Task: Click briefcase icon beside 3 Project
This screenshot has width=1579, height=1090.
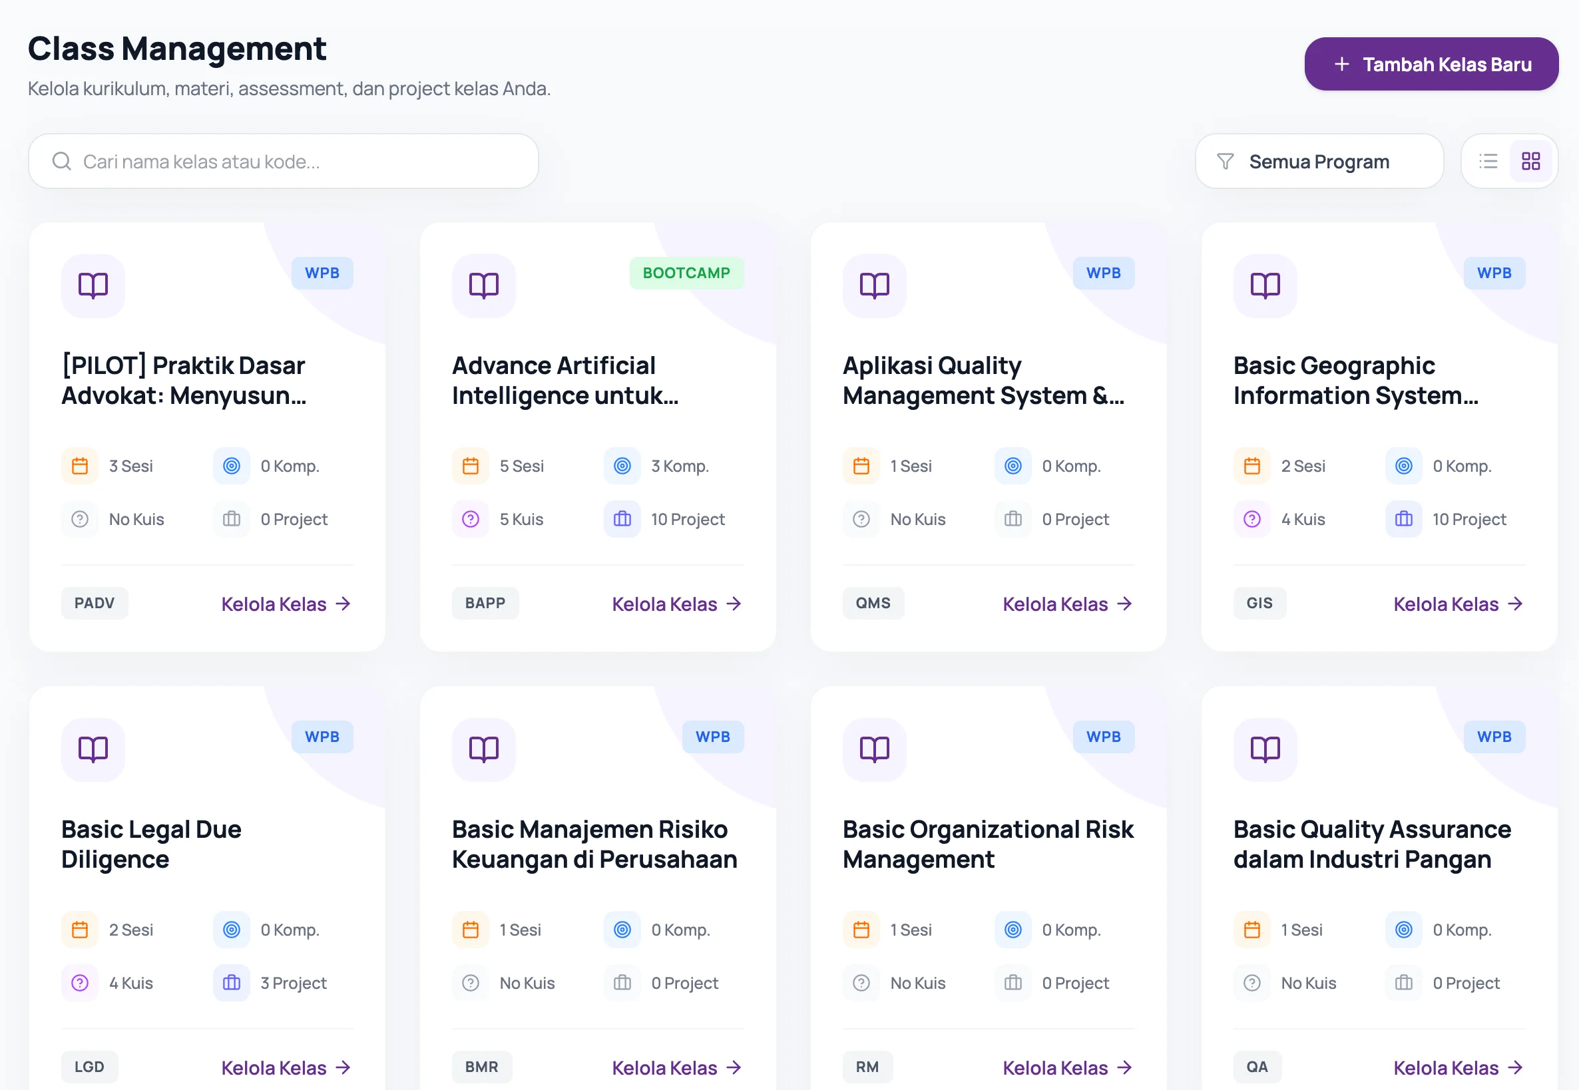Action: coord(232,983)
